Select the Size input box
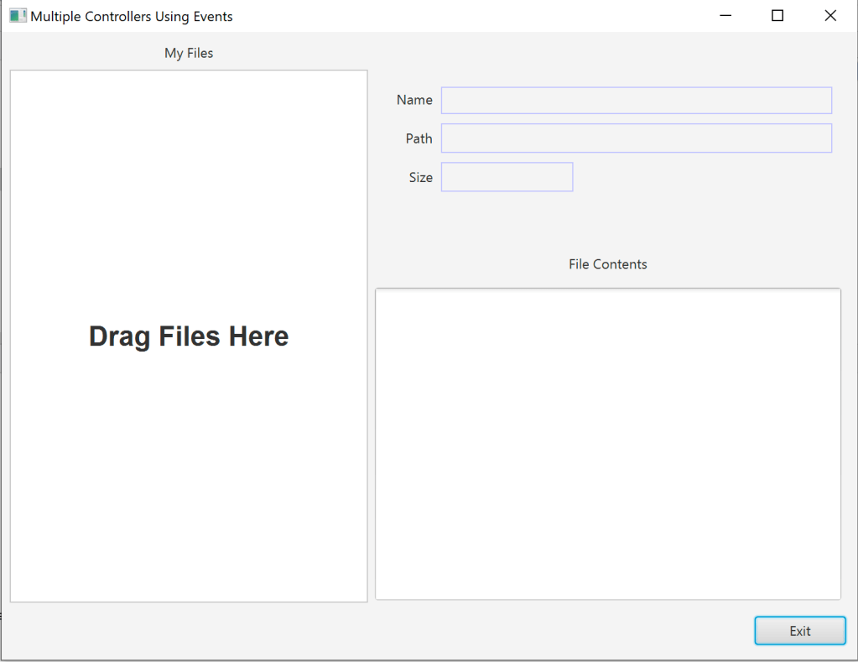Screen dimensions: 858x662 (x=507, y=177)
